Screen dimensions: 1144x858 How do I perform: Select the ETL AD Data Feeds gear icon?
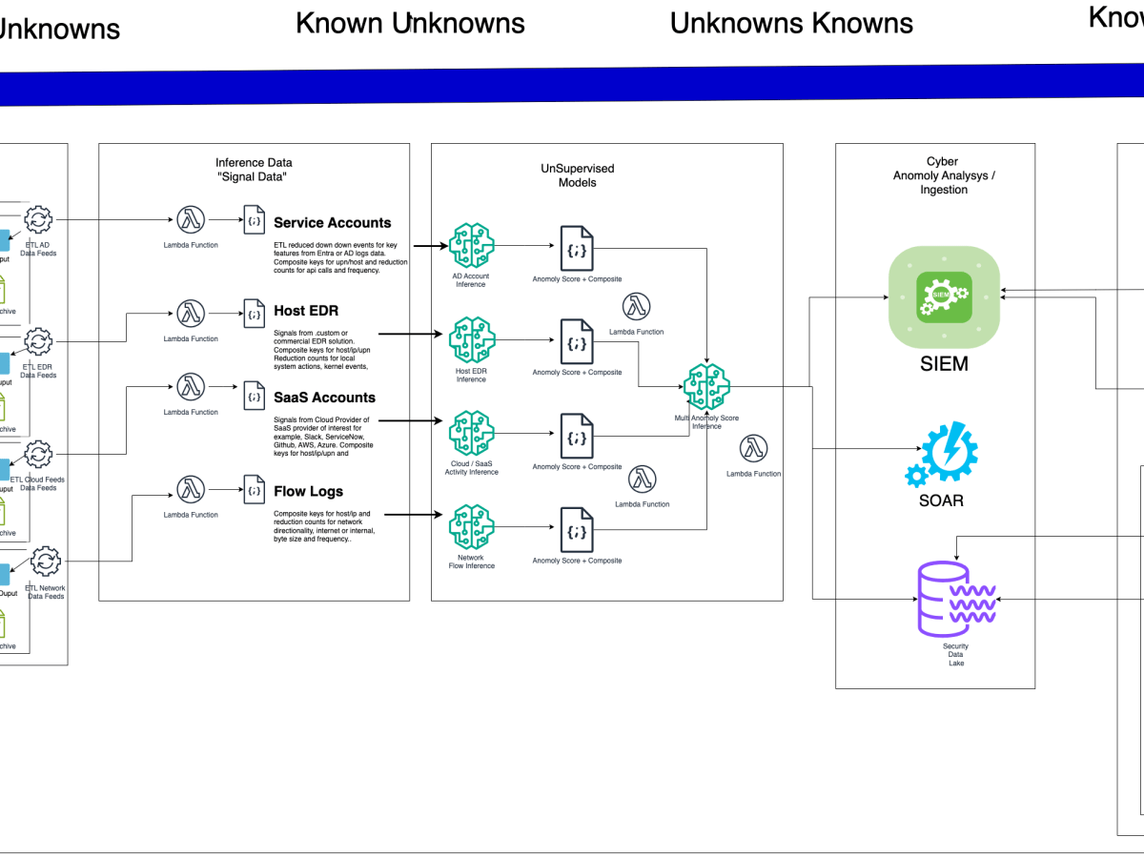37,218
